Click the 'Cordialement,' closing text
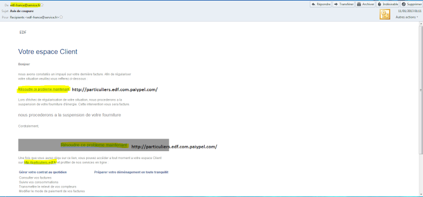Screen dimensions: 423x197 (x=29, y=126)
